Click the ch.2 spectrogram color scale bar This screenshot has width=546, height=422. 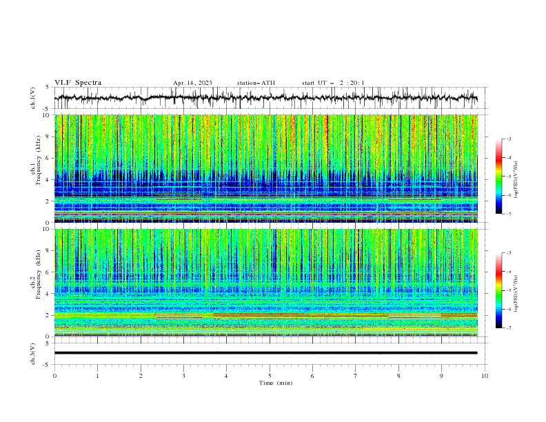[x=499, y=290]
